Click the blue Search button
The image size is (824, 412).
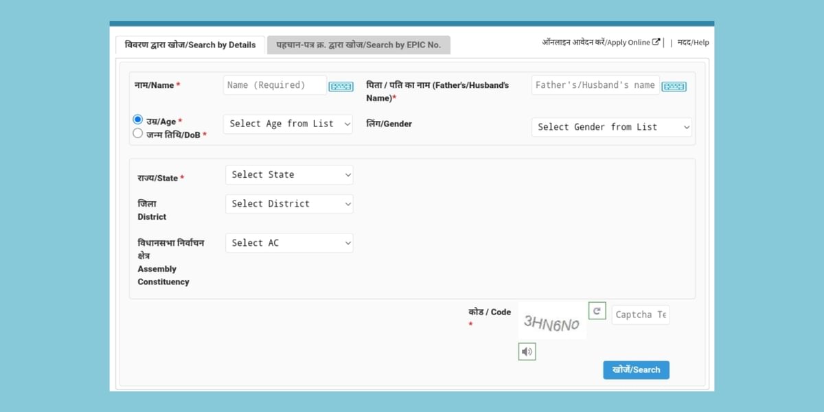637,369
